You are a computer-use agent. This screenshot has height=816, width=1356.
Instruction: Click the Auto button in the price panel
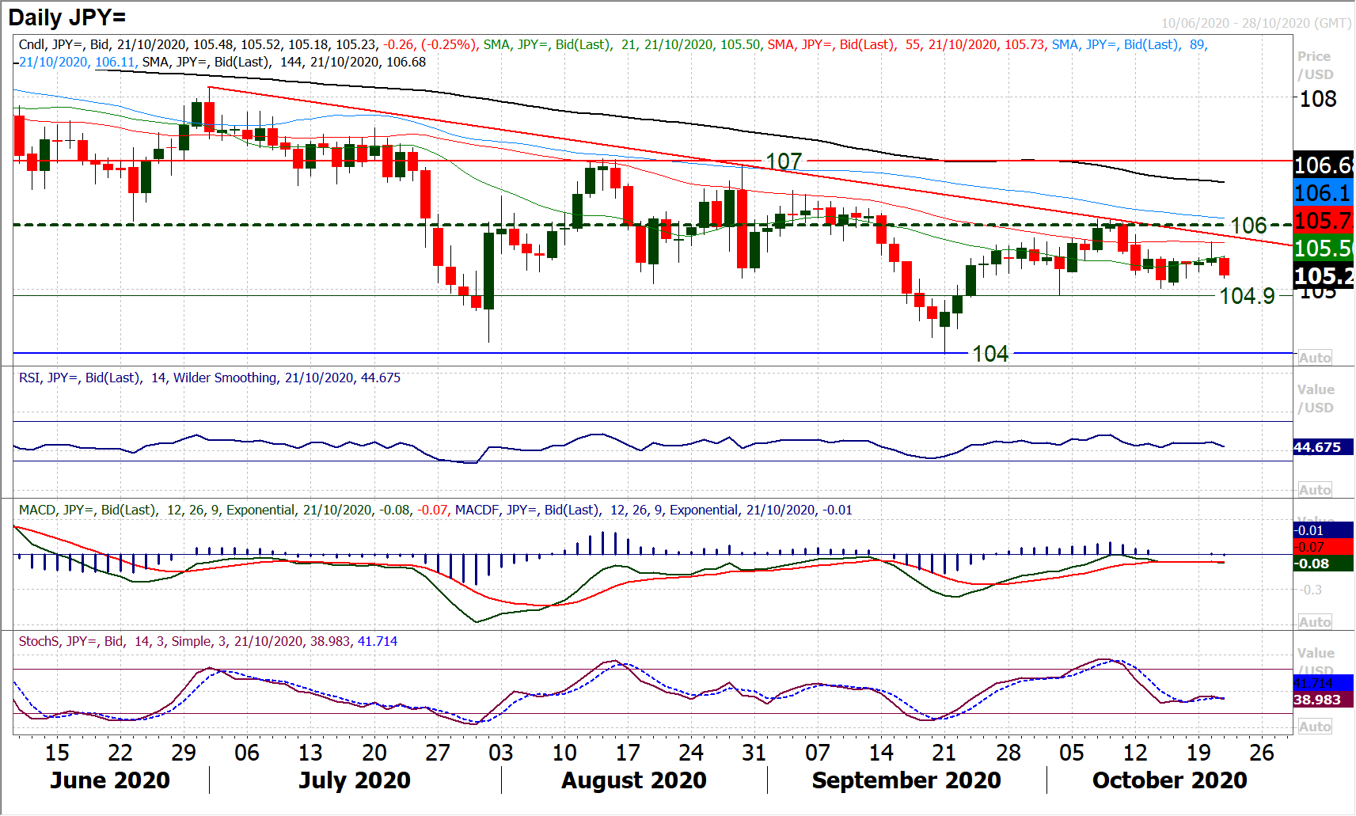point(1314,358)
